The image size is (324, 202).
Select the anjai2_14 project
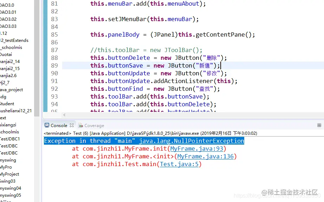[x=10, y=62]
